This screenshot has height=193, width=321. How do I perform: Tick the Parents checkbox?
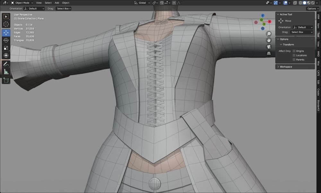coord(294,60)
